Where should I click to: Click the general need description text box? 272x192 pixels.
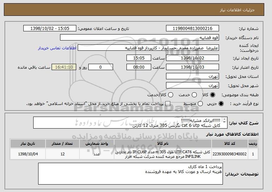pyautogui.click(x=130, y=123)
